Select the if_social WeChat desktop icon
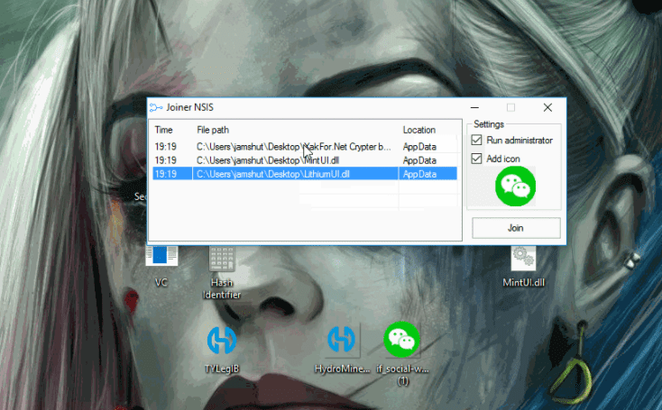Image resolution: width=662 pixels, height=410 pixels. tap(402, 339)
